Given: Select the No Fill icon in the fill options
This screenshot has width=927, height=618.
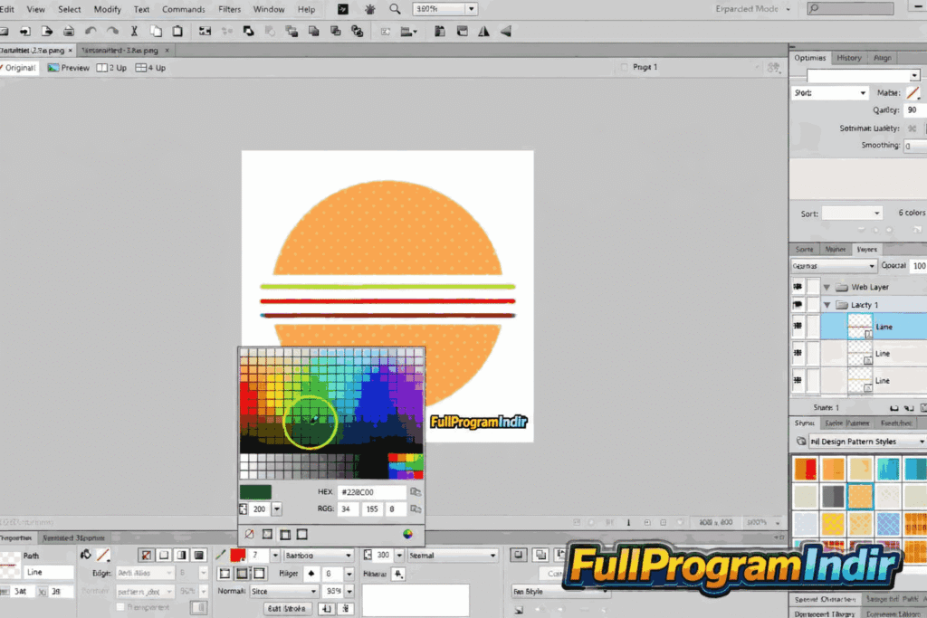Looking at the screenshot, I should 249,534.
